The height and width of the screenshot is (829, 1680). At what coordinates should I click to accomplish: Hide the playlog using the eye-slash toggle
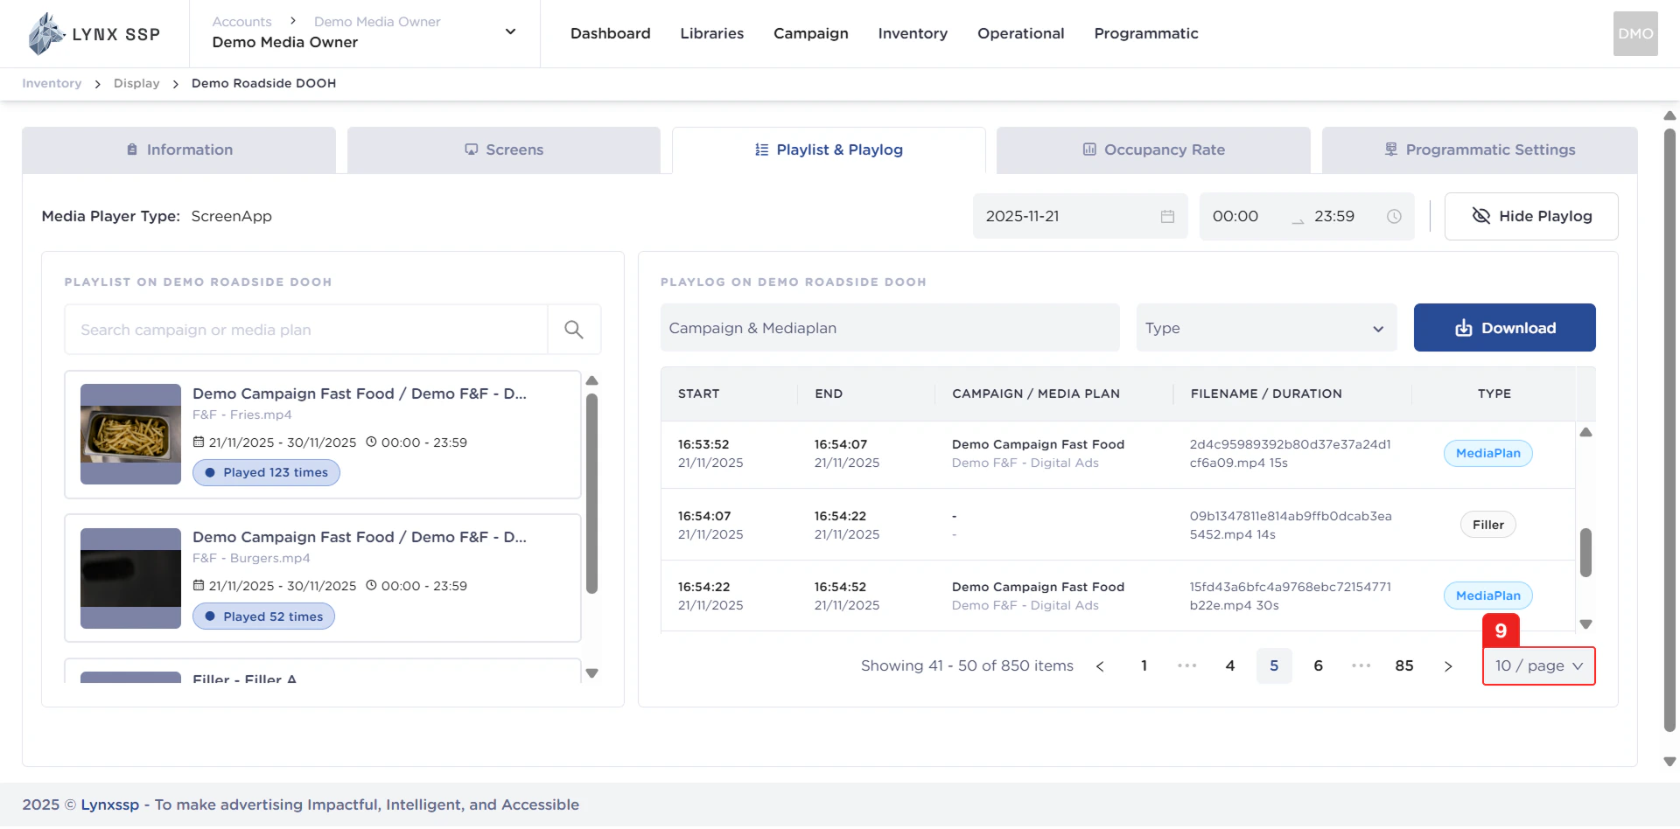click(x=1481, y=216)
